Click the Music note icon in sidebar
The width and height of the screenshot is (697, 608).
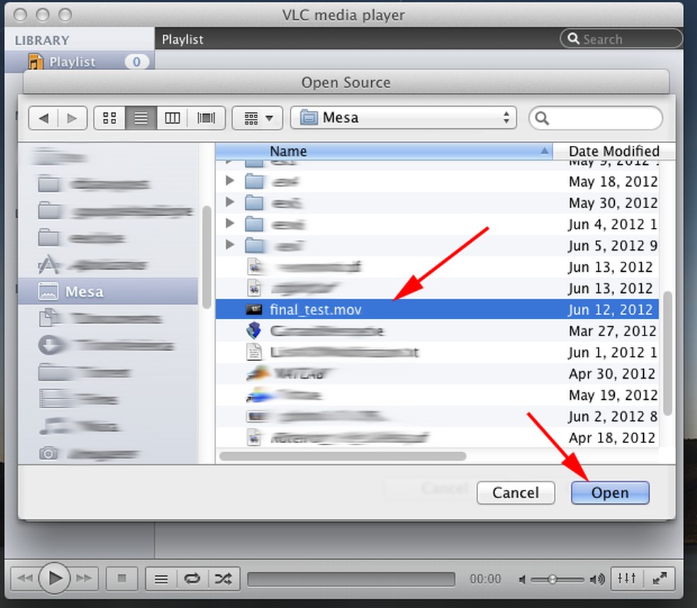point(53,425)
